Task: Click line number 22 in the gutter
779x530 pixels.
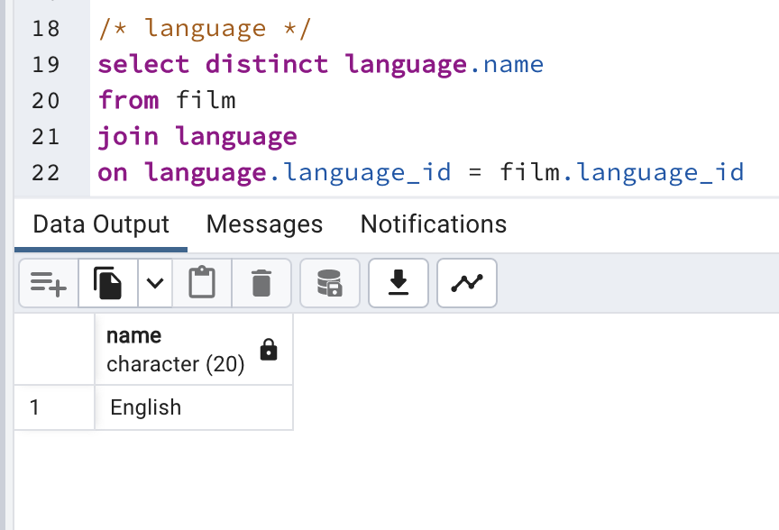Action: (x=45, y=172)
